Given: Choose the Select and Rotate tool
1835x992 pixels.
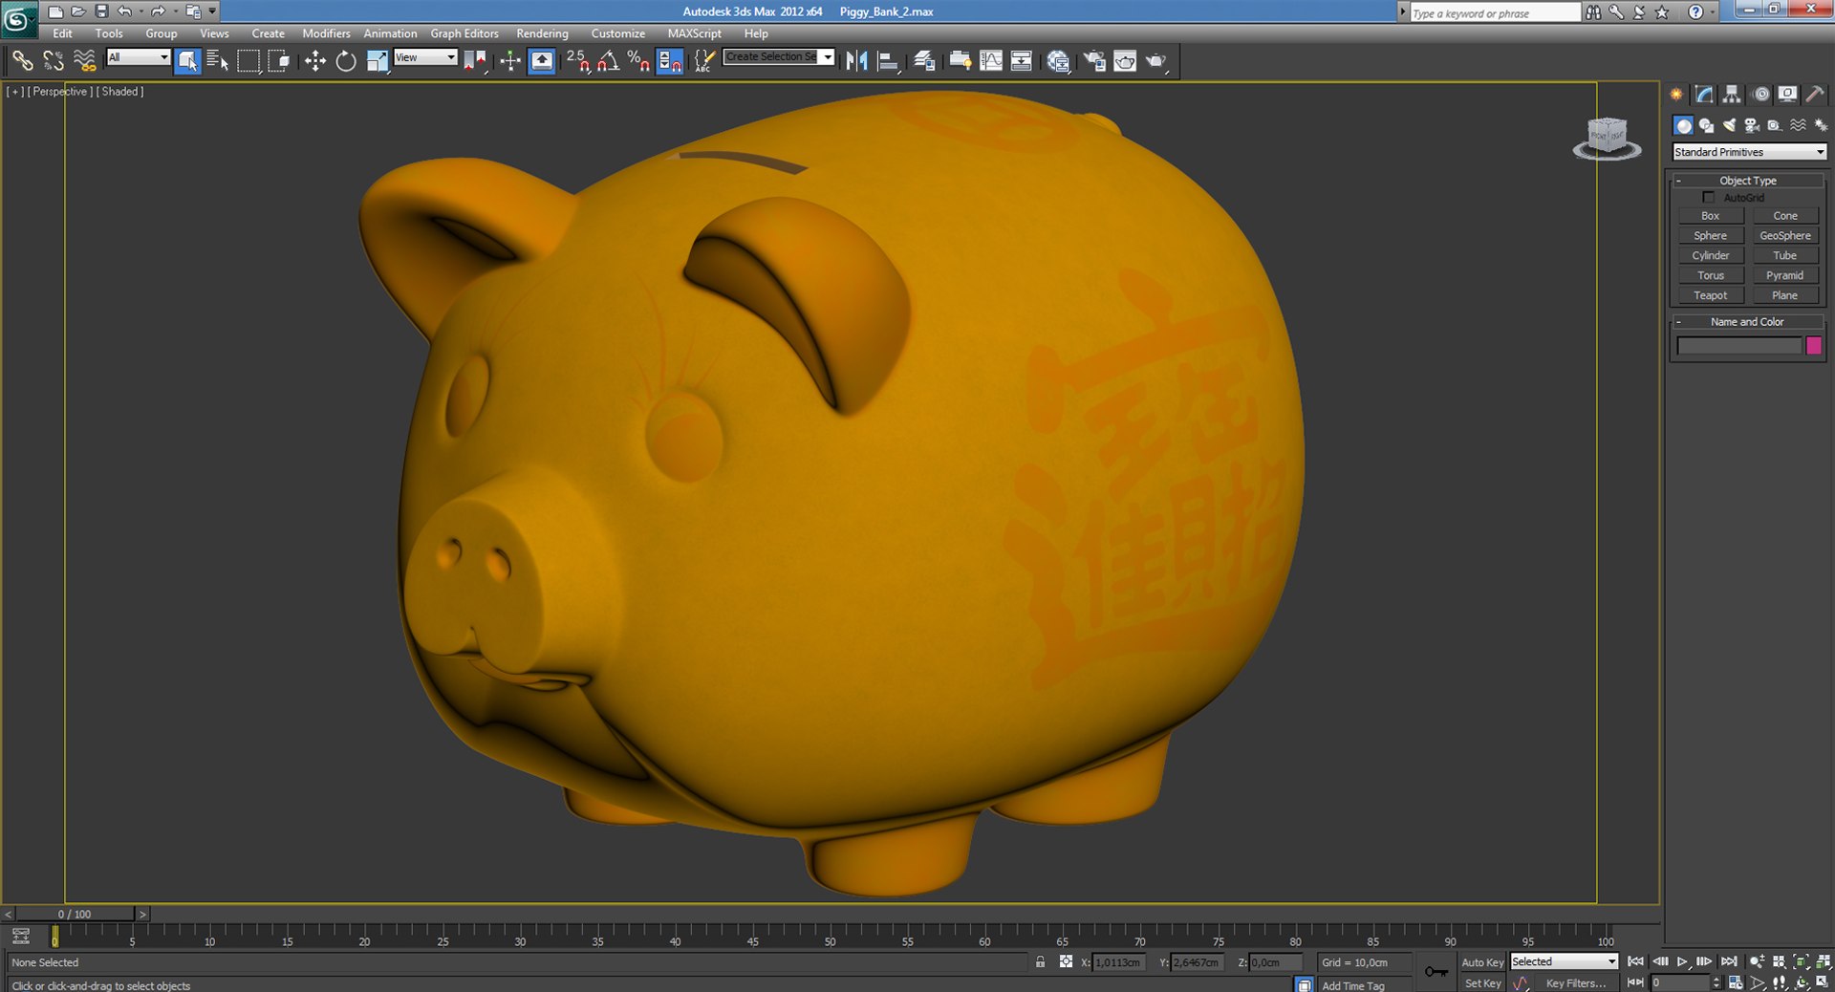Looking at the screenshot, I should [x=346, y=61].
